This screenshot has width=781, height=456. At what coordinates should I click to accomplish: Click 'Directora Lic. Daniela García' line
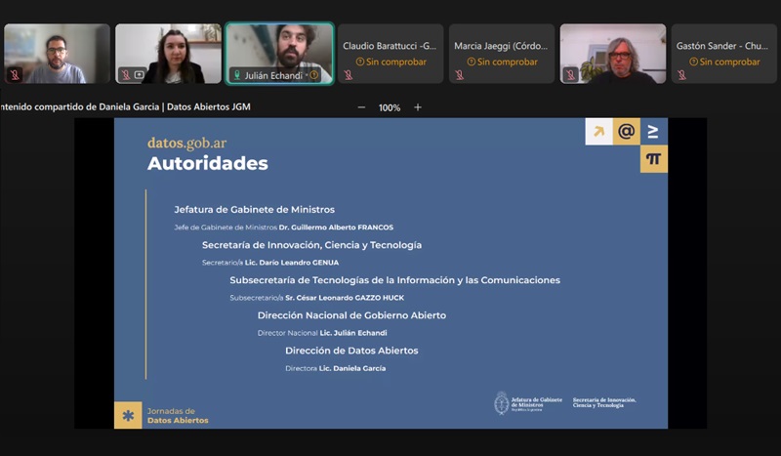coord(335,368)
